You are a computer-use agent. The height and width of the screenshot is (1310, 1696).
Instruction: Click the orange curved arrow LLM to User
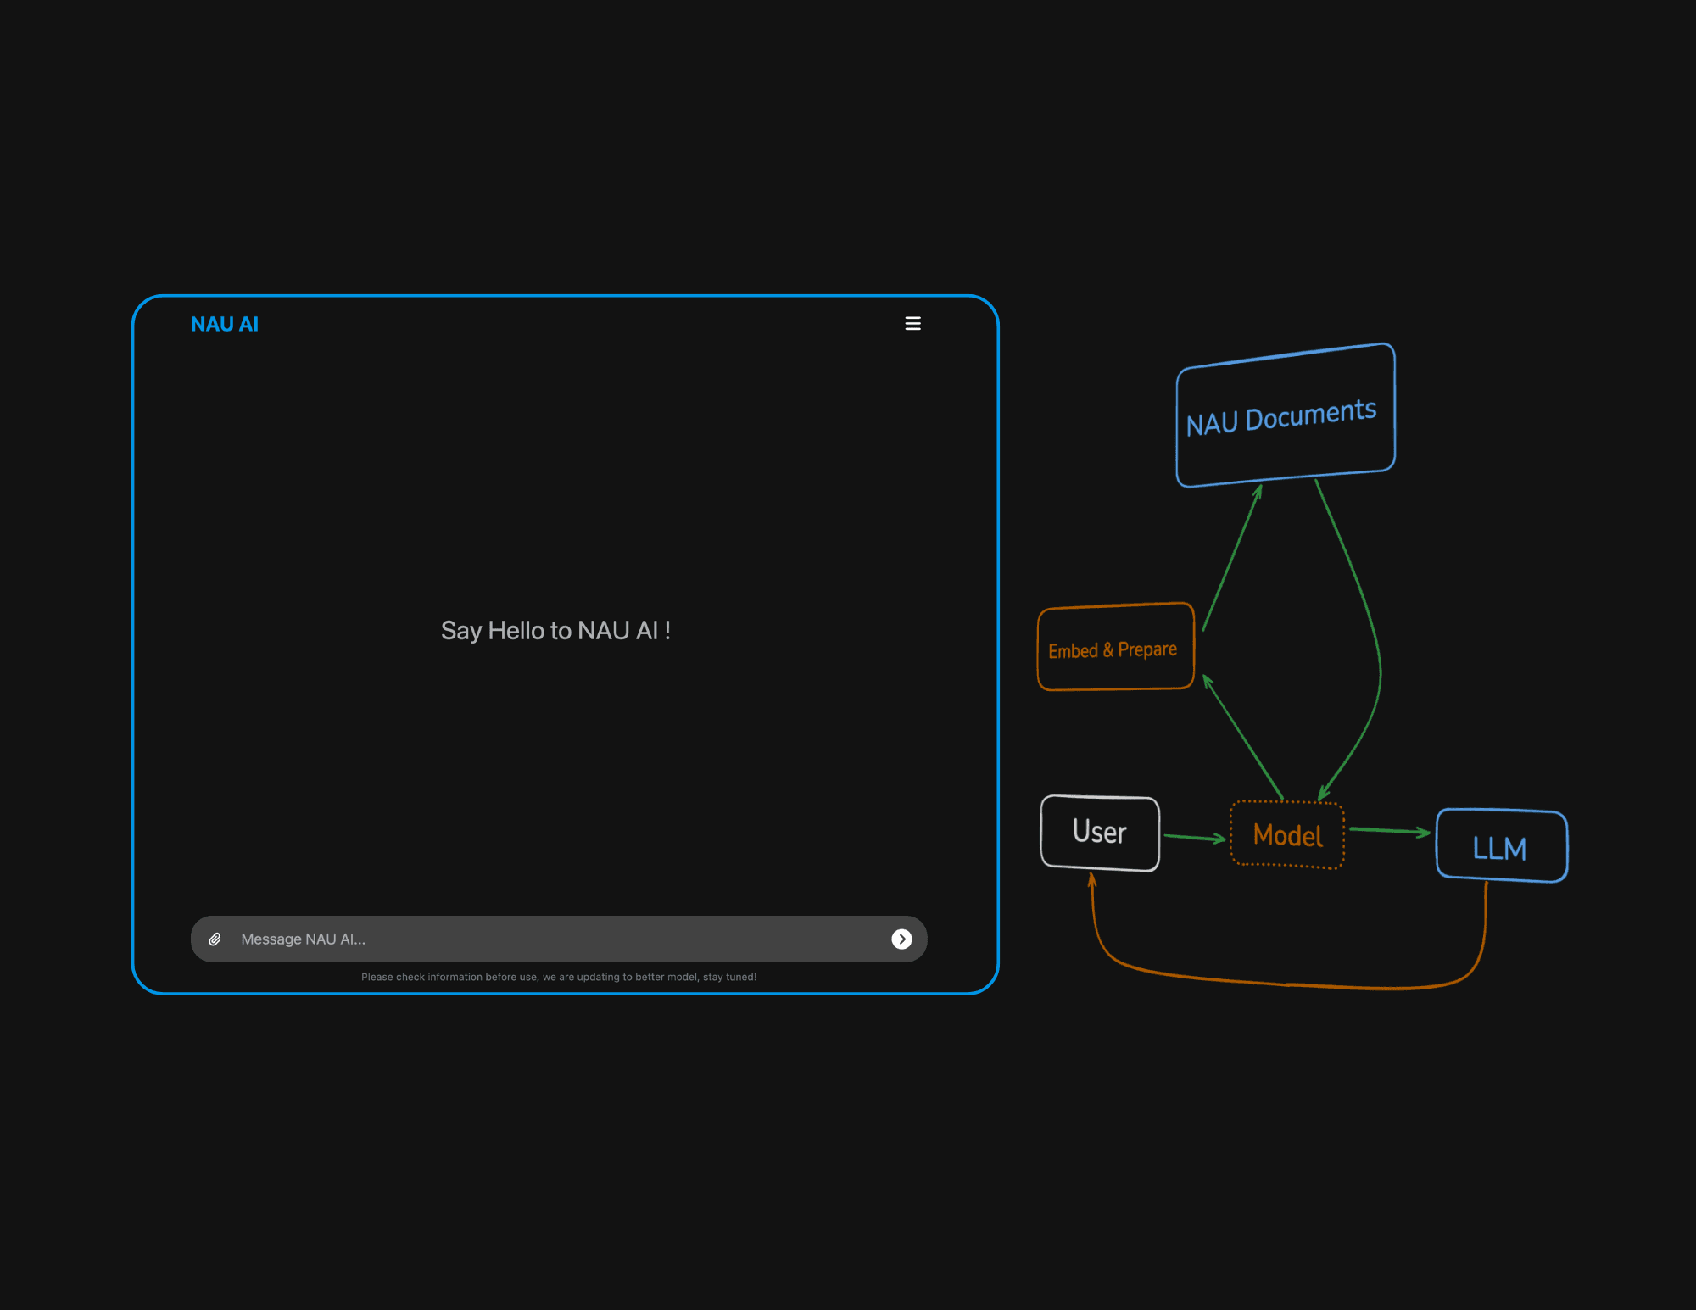tap(1289, 984)
